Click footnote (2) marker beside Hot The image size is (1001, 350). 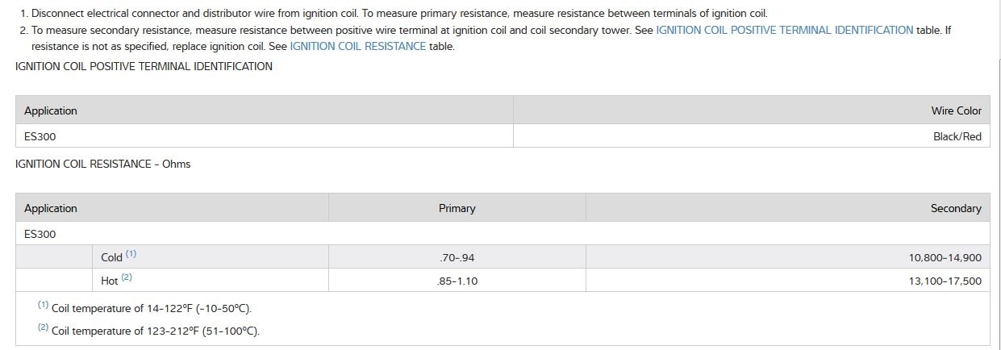(x=127, y=277)
